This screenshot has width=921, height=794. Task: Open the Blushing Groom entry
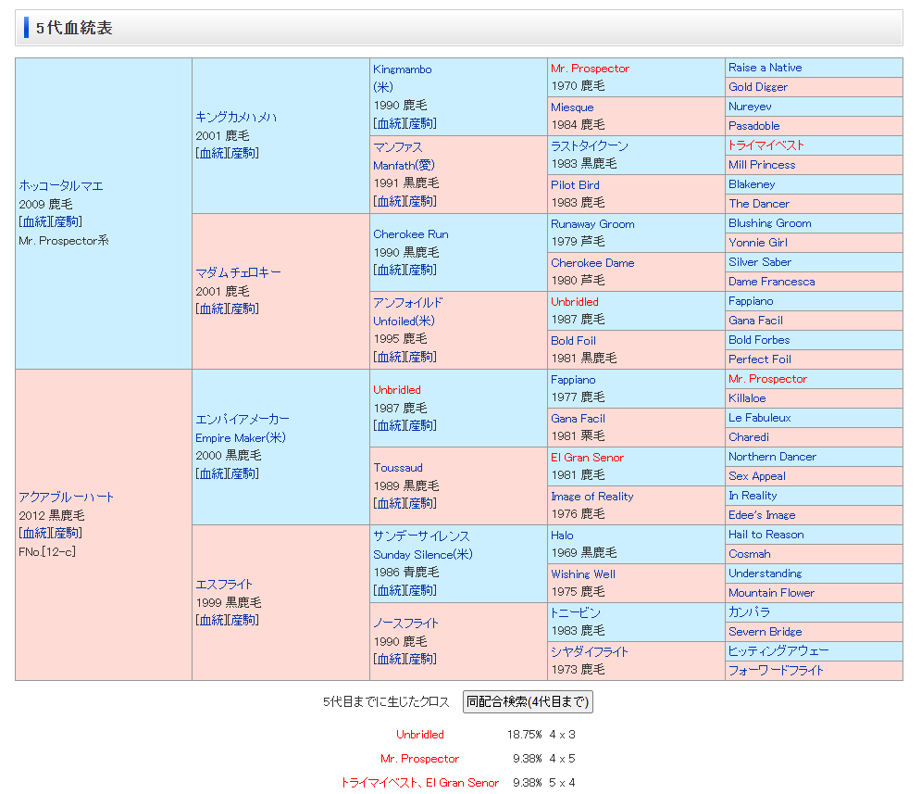click(769, 223)
